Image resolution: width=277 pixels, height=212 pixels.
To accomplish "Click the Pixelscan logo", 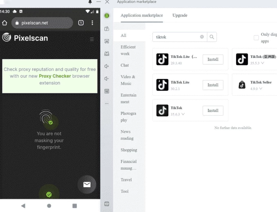I will 25,38.
